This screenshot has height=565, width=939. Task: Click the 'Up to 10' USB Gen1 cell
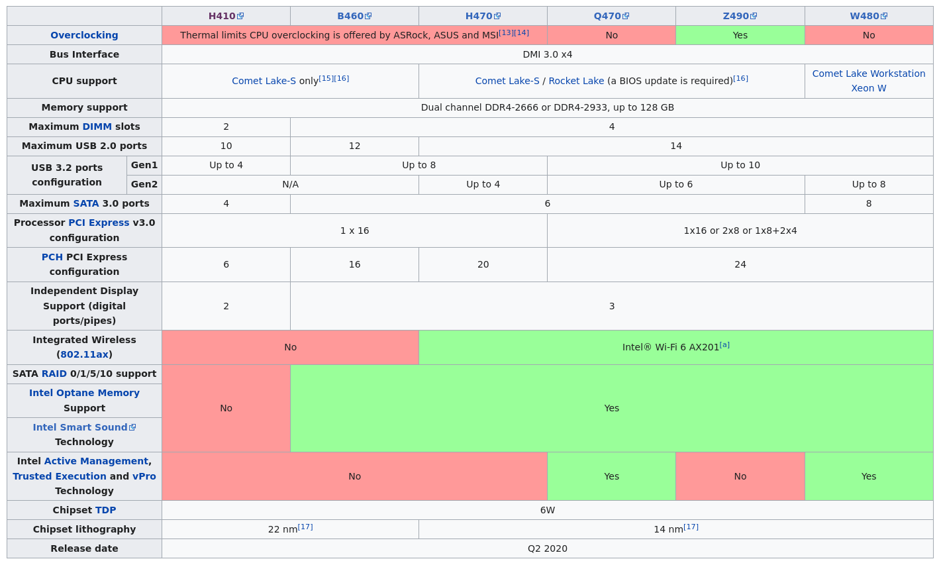[x=740, y=165]
